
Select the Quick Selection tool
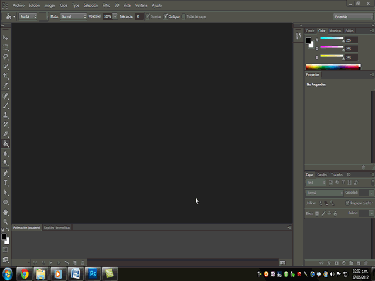(x=5, y=66)
